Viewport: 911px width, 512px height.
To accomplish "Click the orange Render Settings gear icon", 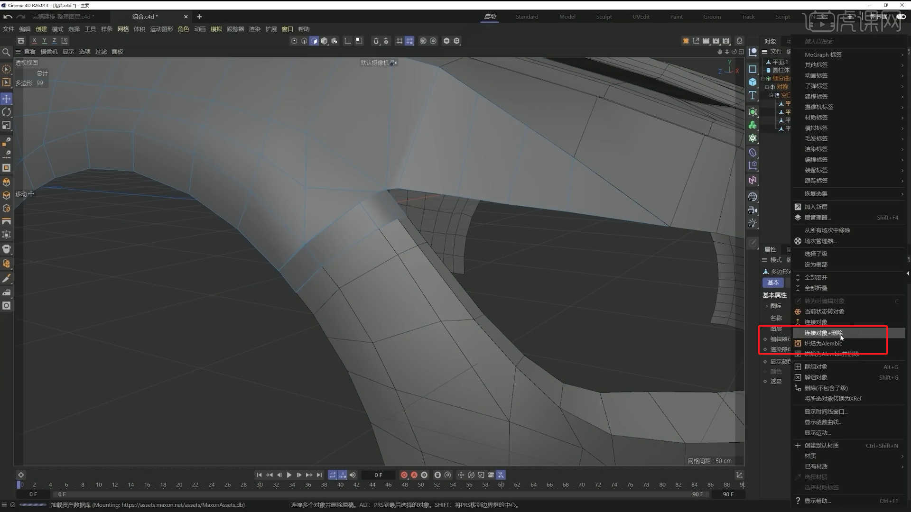I will click(x=686, y=41).
